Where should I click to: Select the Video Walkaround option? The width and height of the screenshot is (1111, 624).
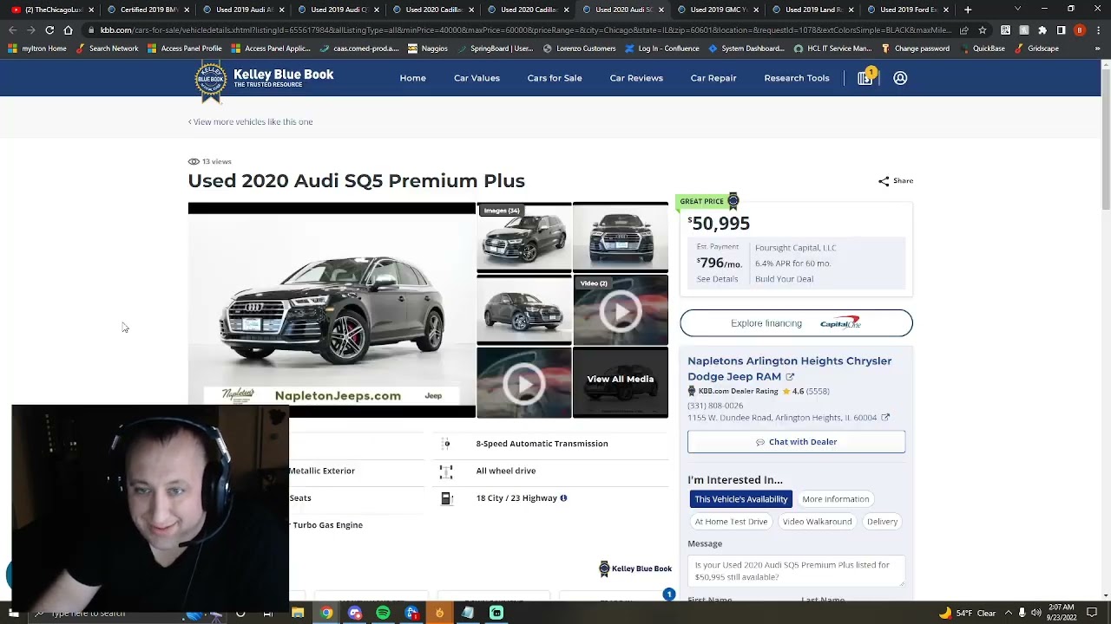(817, 522)
